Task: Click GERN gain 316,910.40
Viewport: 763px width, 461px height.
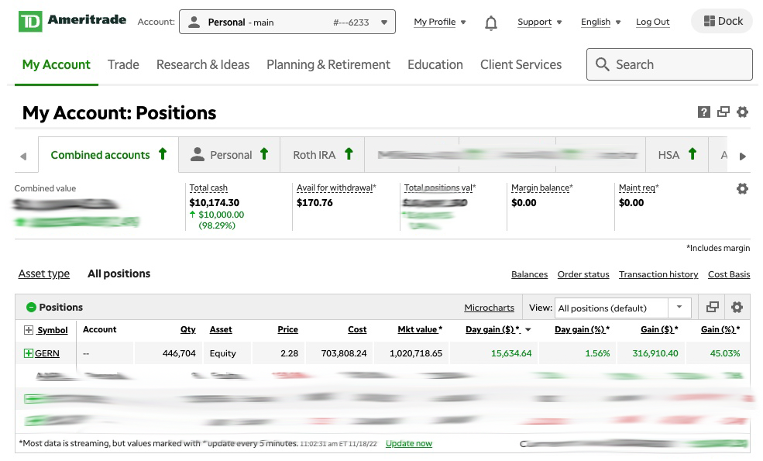Action: tap(655, 353)
